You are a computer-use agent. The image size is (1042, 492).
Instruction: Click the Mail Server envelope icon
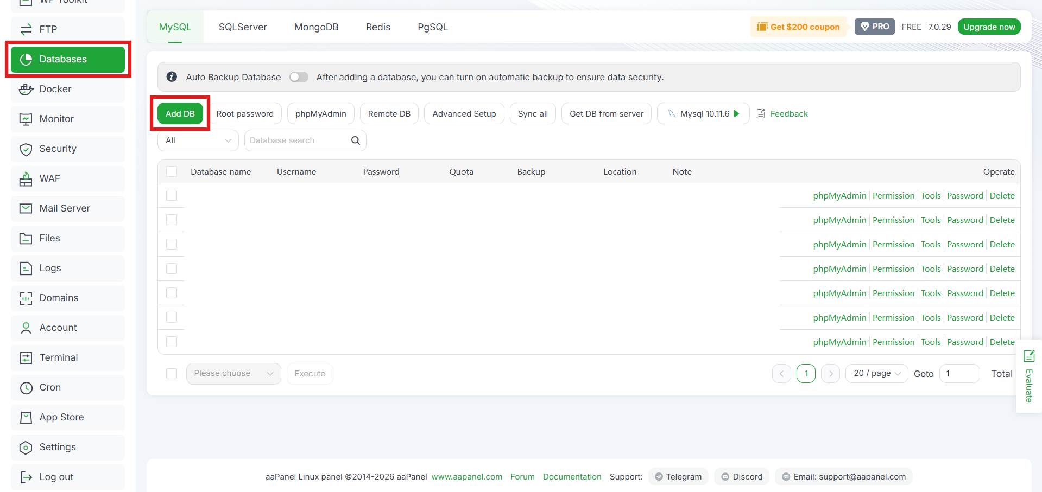tap(26, 209)
